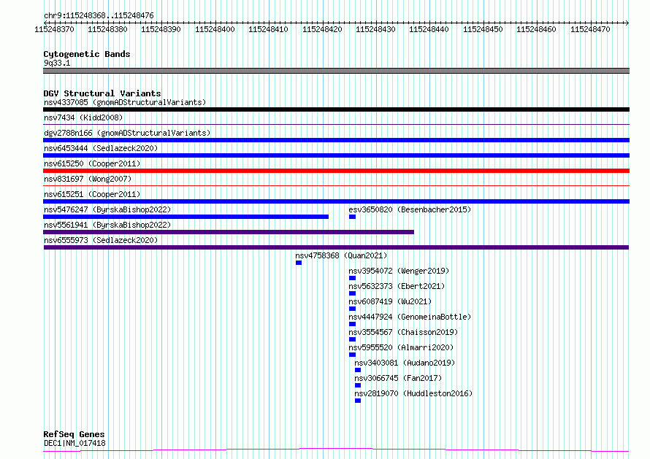Click nsv3954072 (Wenger2019) label
Image resolution: width=650 pixels, height=459 pixels.
point(399,271)
